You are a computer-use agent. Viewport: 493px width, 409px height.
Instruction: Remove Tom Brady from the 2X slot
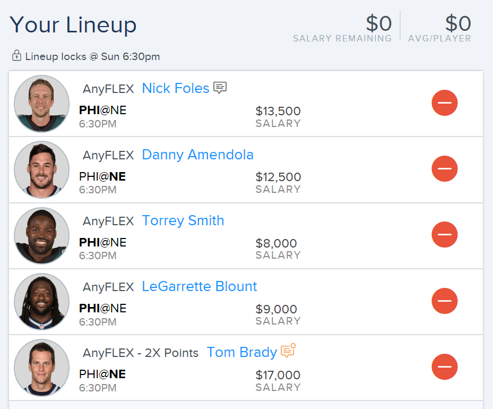[x=444, y=367]
